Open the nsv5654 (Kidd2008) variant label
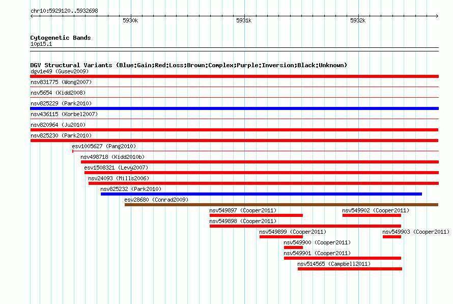453x304 pixels. tap(58, 93)
